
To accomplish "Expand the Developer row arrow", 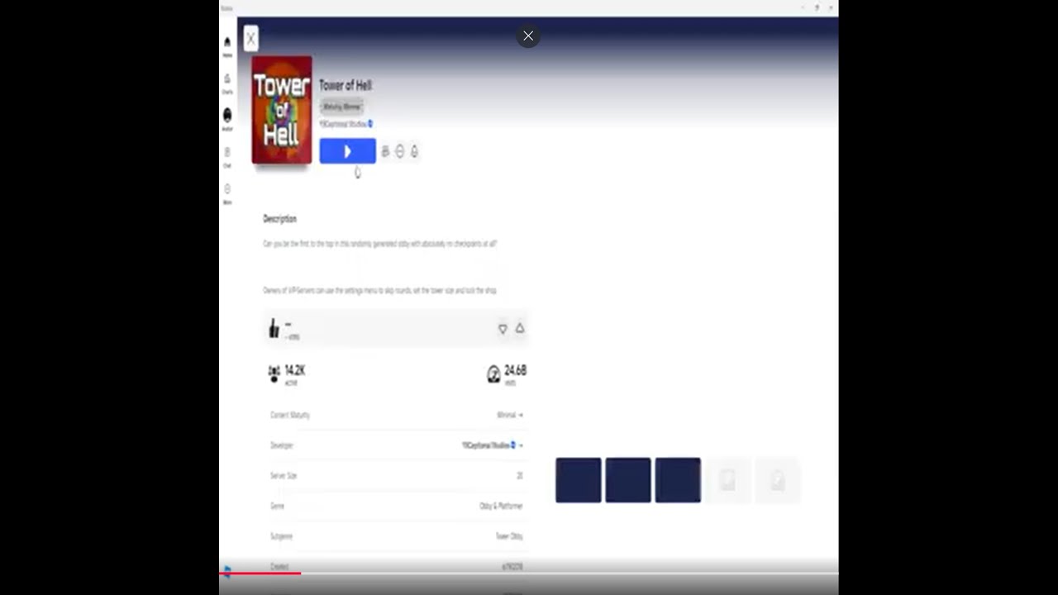I will coord(521,445).
